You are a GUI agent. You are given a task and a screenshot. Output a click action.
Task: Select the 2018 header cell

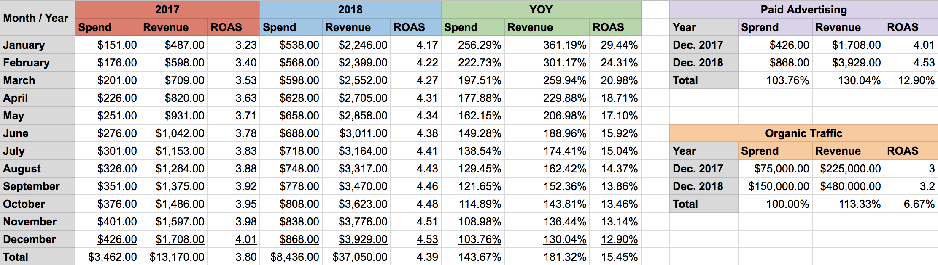[350, 9]
